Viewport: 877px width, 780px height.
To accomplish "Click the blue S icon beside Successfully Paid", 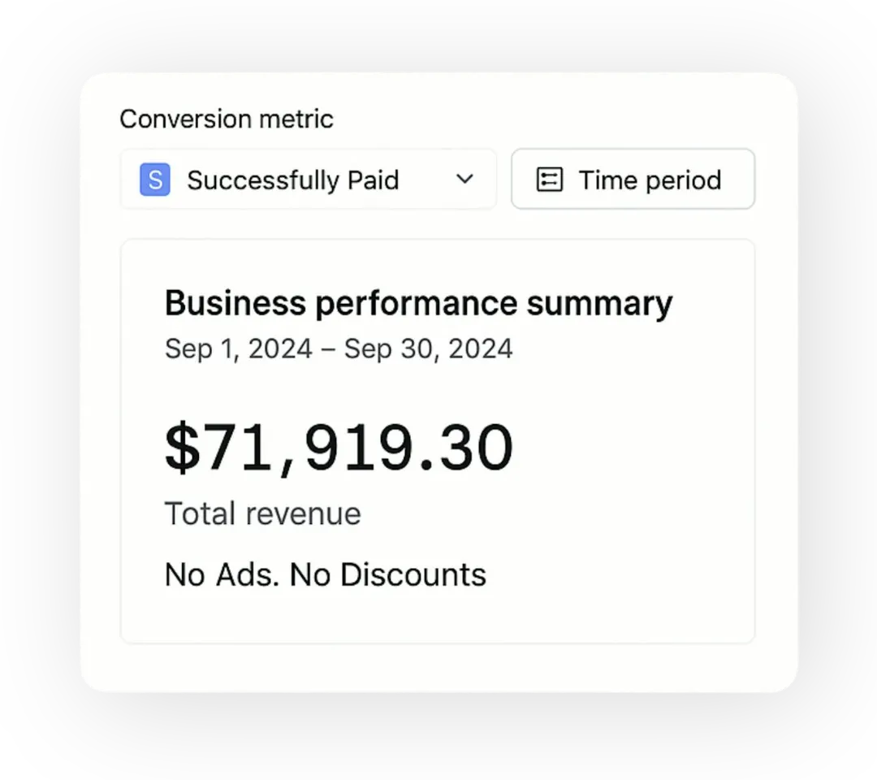I will pyautogui.click(x=154, y=180).
